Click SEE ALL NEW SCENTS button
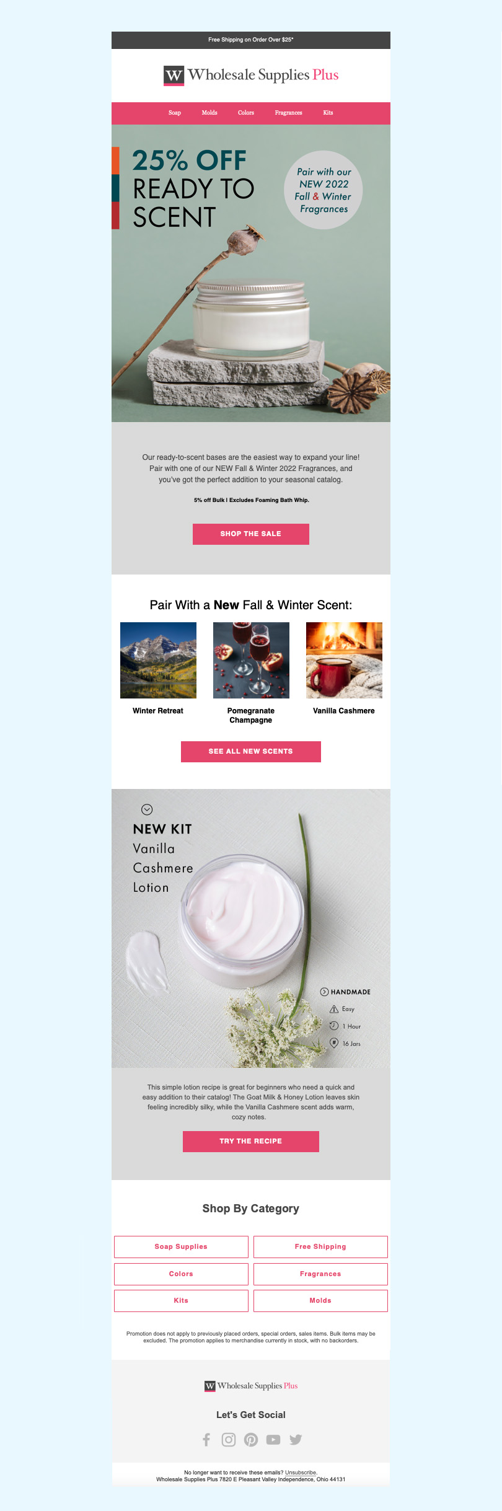This screenshot has height=1511, width=502. 251,751
